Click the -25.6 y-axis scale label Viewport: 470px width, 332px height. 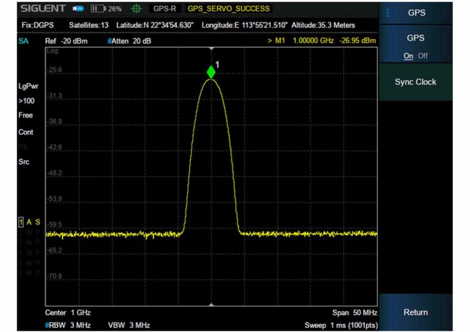(54, 70)
